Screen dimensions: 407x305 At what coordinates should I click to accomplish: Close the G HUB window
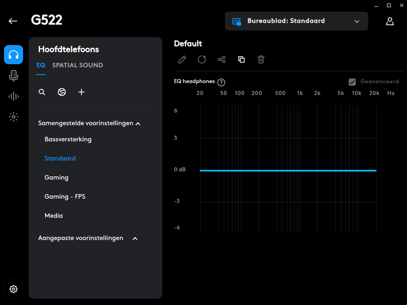tap(402, 5)
